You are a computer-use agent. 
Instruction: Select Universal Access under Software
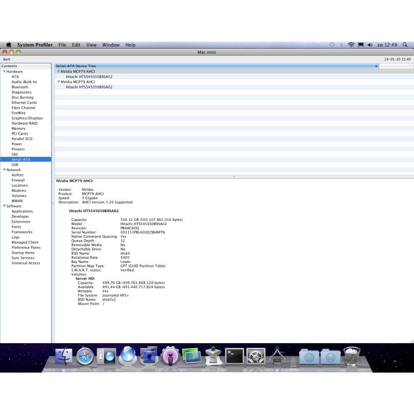point(26,263)
